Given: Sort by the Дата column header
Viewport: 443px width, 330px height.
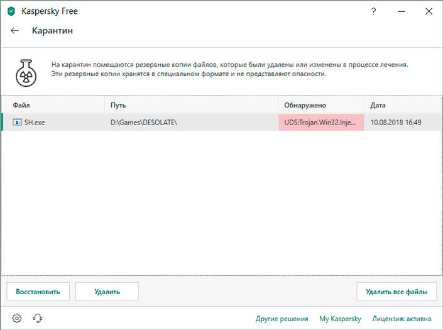Looking at the screenshot, I should click(x=403, y=105).
